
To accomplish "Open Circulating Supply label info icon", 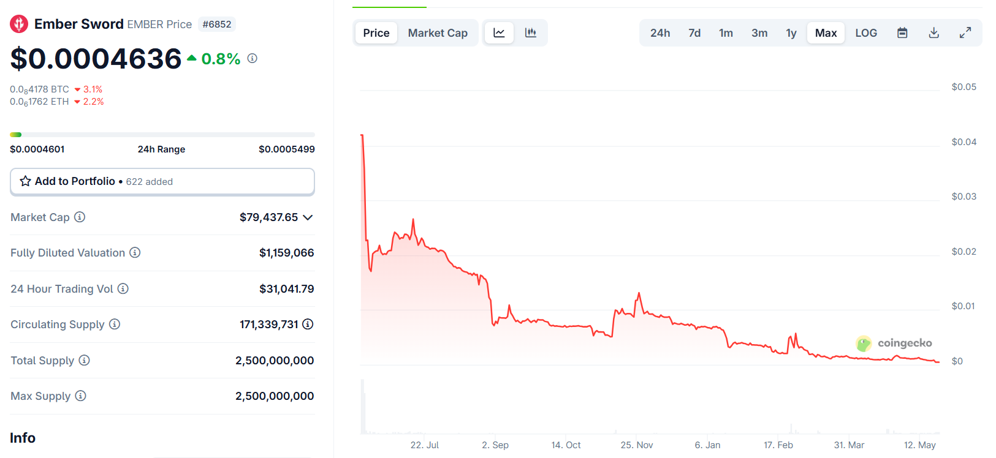I will tap(115, 324).
